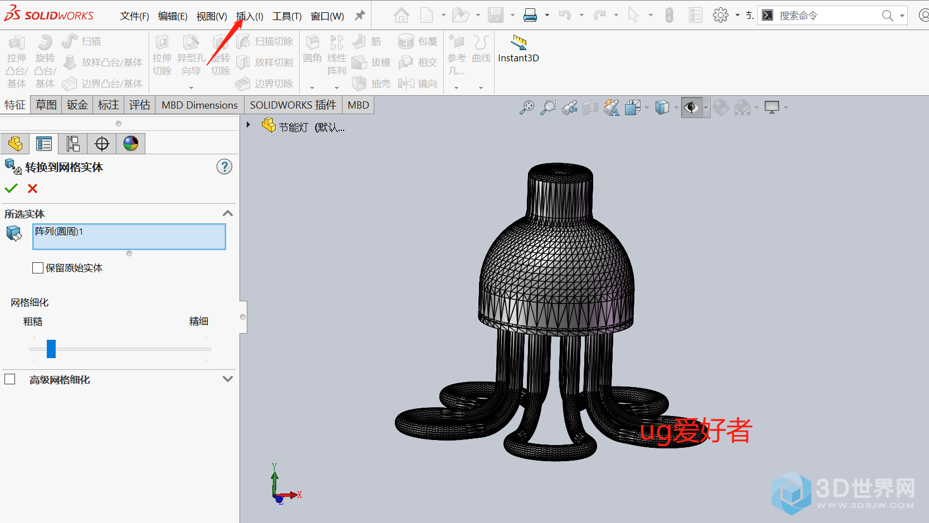Screen dimensions: 929x523
Task: Open the Dynamic Annotation Views icon
Action: coord(612,107)
